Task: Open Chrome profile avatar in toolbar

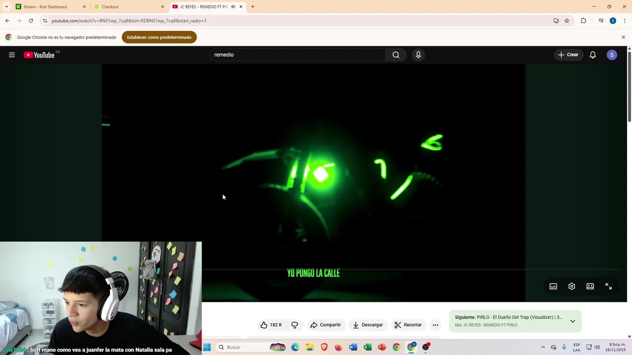Action: (x=613, y=21)
